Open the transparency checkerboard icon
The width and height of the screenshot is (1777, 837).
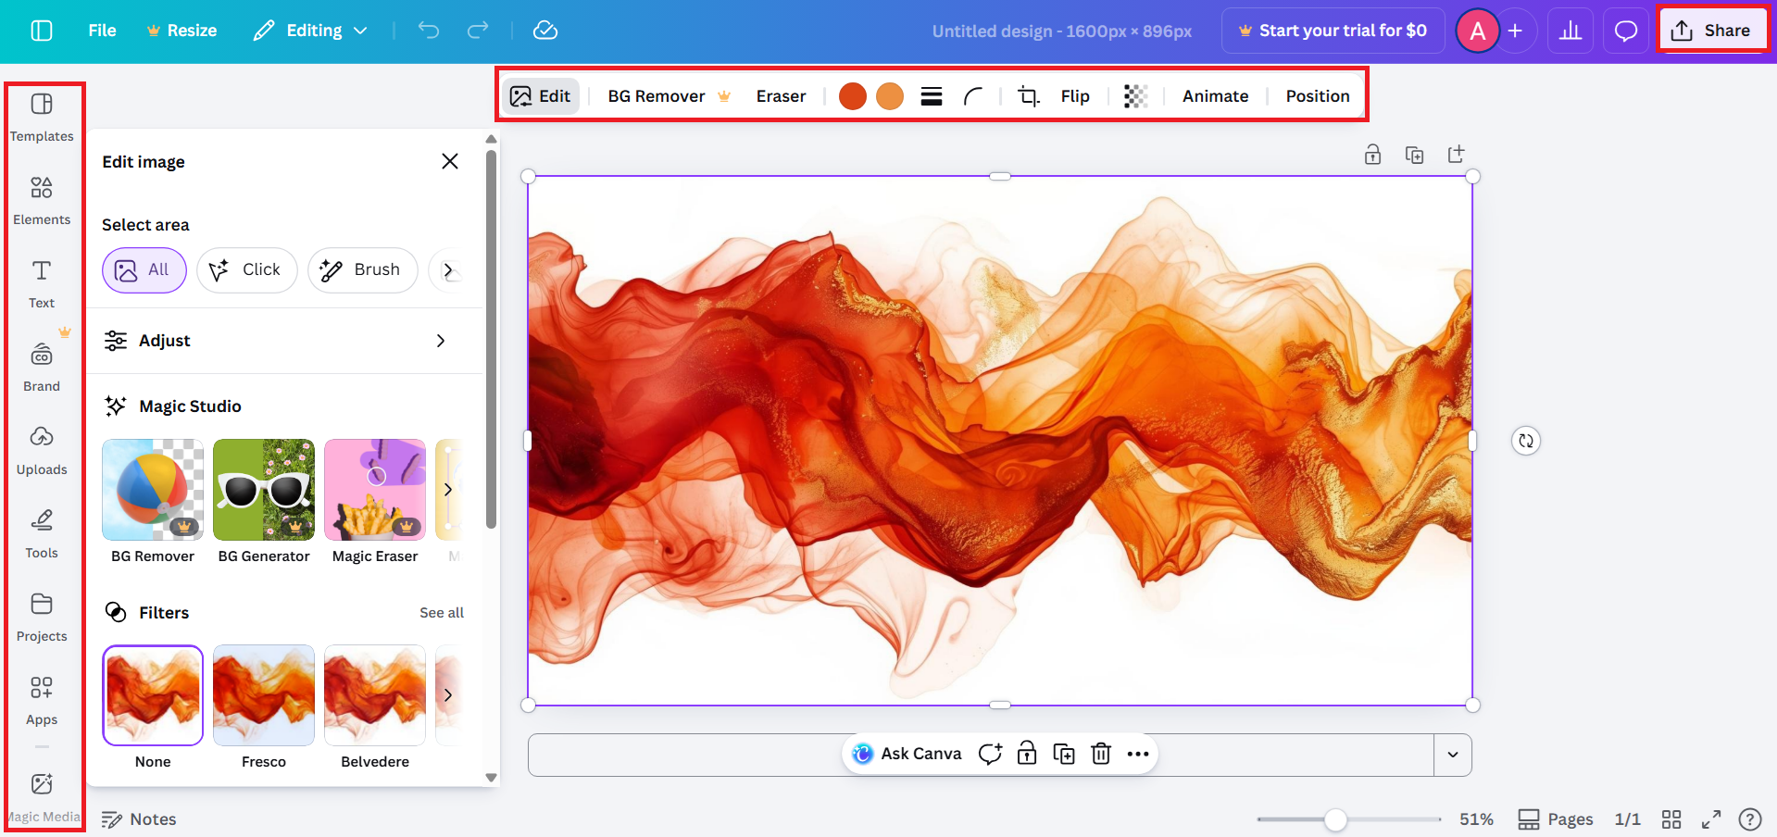tap(1135, 96)
